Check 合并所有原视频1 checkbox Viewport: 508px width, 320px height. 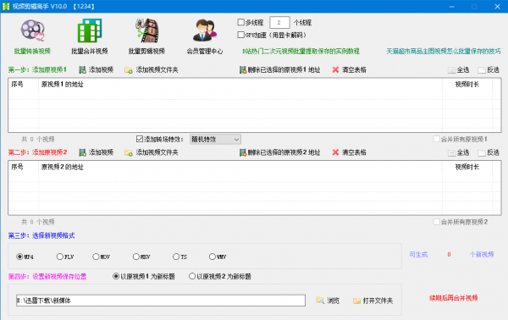[x=436, y=139]
